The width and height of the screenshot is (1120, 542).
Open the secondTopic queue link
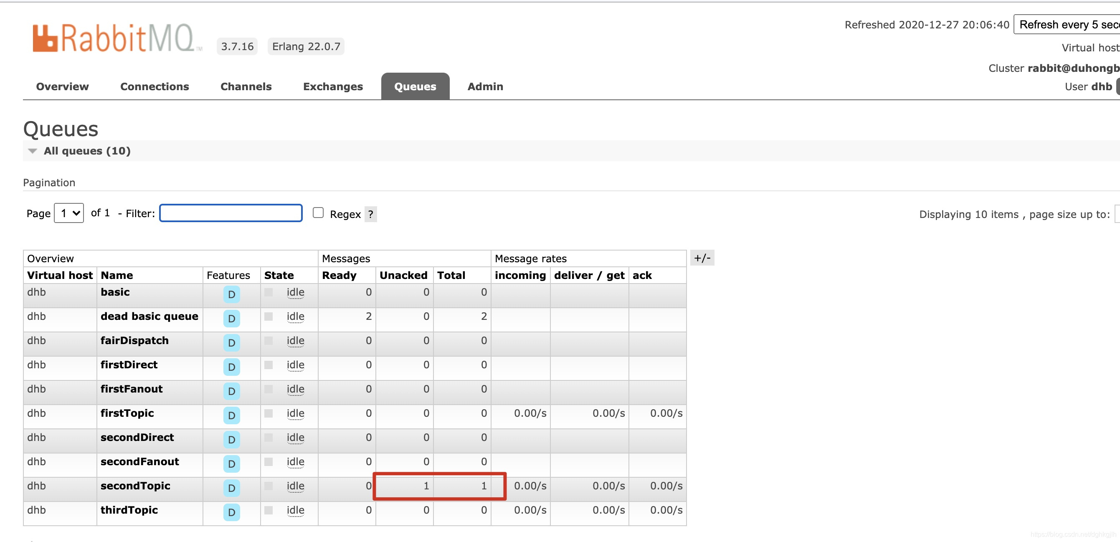(136, 486)
